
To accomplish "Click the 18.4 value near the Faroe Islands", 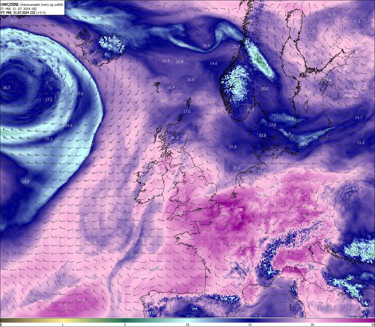I will 171,88.
